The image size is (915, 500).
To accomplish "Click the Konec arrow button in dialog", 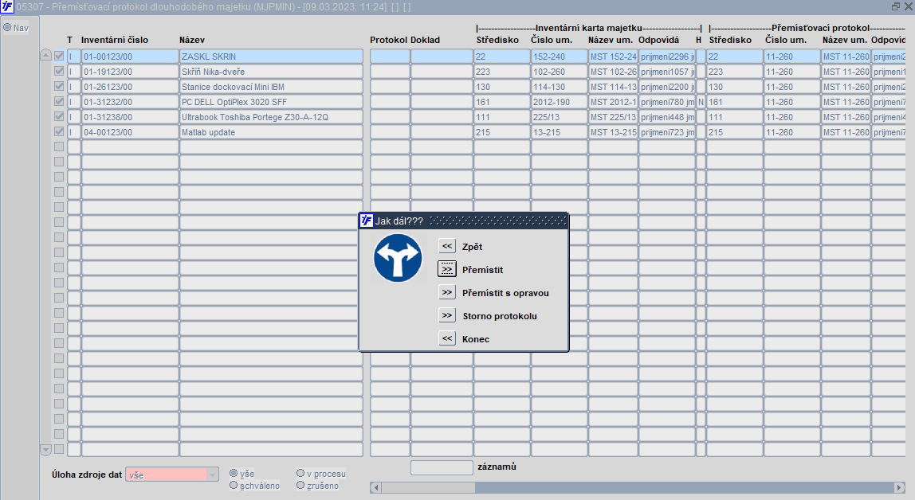I will click(447, 338).
